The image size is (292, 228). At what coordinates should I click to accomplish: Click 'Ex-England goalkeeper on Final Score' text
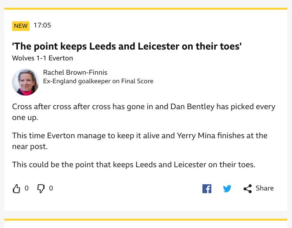point(98,81)
